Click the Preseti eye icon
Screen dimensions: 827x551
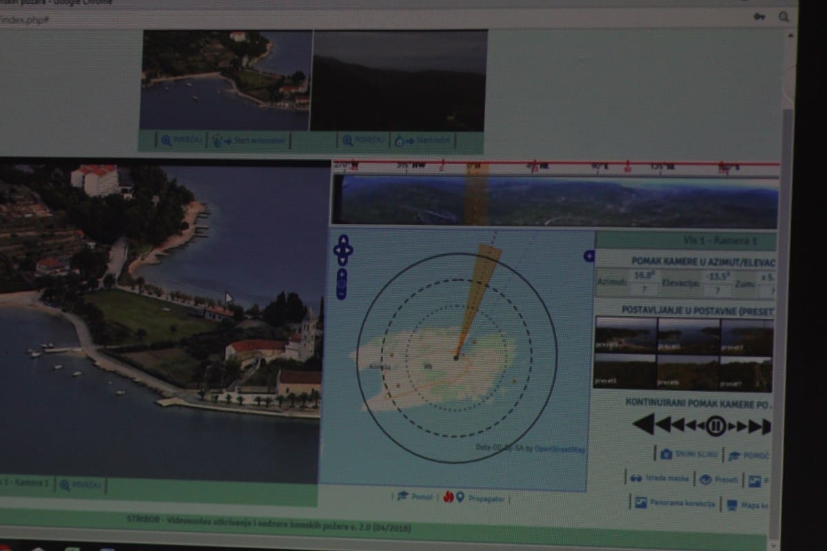(x=706, y=479)
